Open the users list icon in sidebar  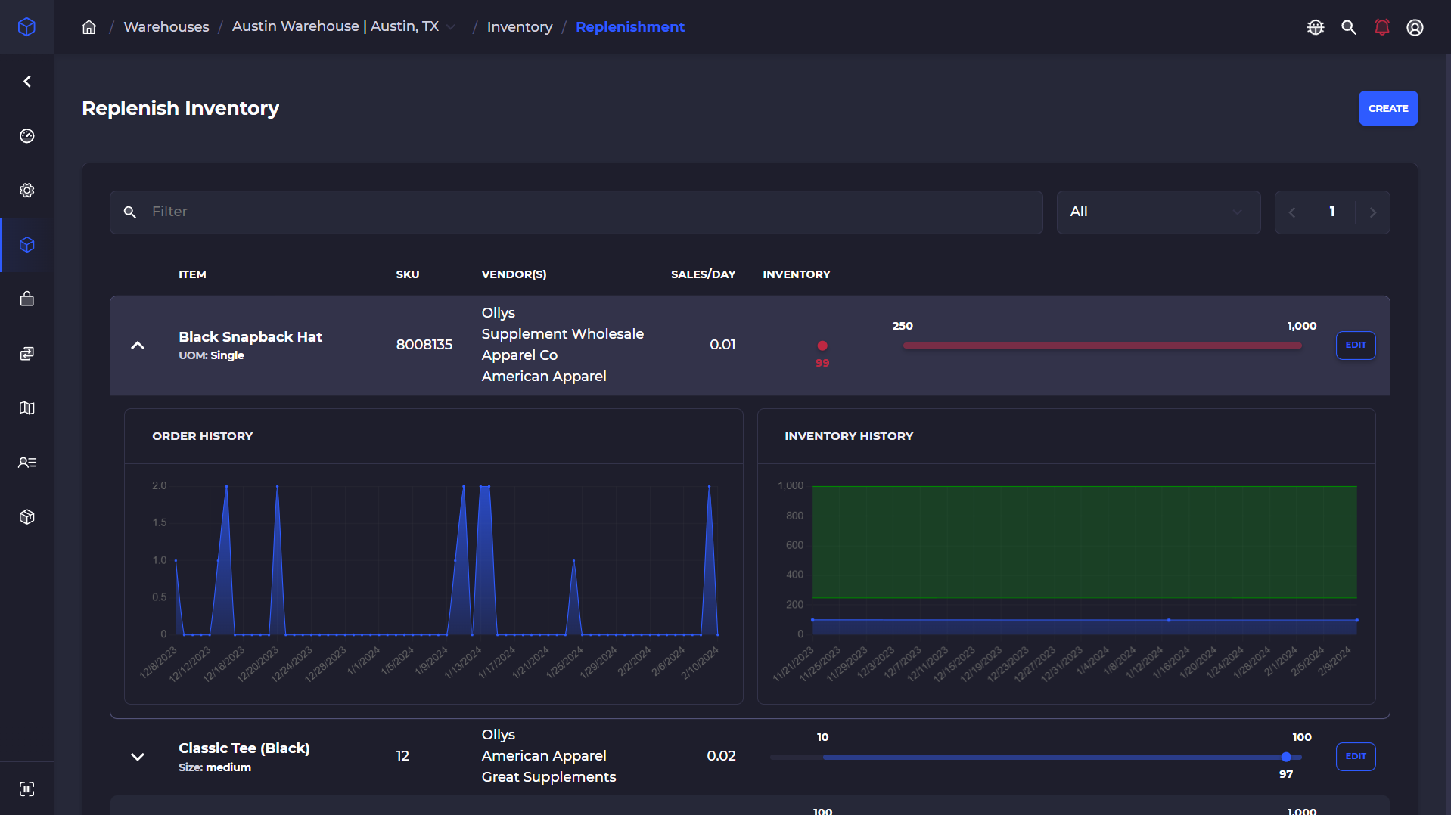coord(27,463)
